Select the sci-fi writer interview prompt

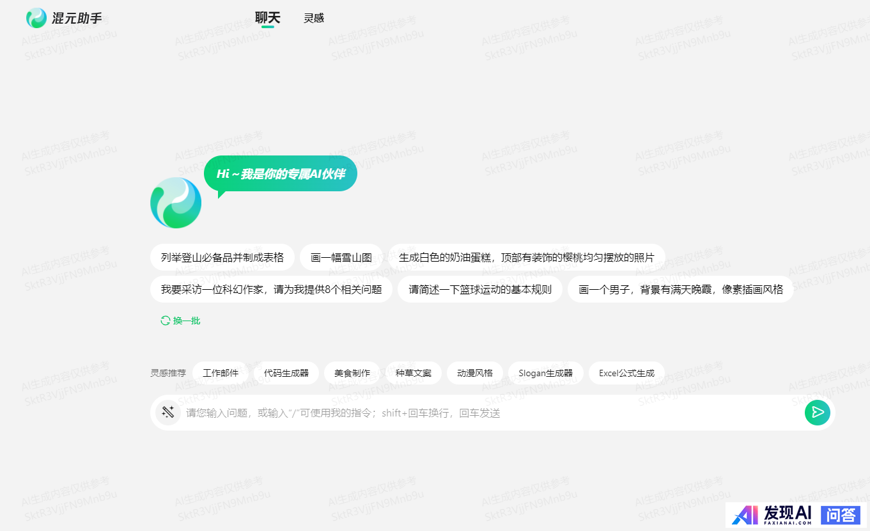point(271,289)
